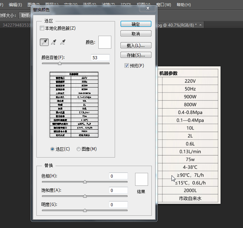This screenshot has width=243, height=228.
Task: Select the eyedropper tool in Replace Color dialog
Action: 44,42
